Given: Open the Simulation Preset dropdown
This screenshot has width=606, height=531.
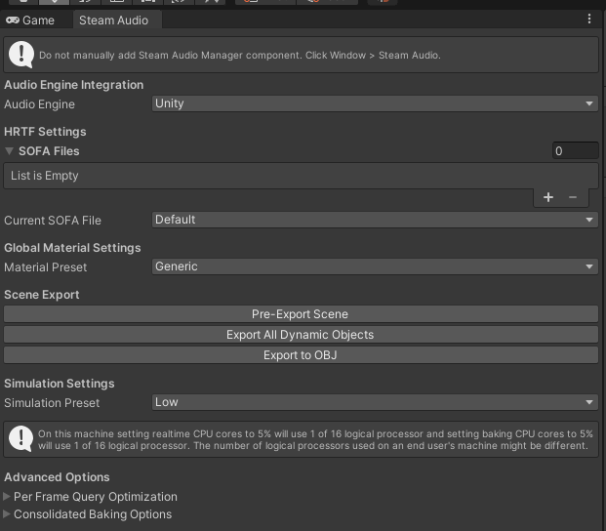Looking at the screenshot, I should click(375, 402).
